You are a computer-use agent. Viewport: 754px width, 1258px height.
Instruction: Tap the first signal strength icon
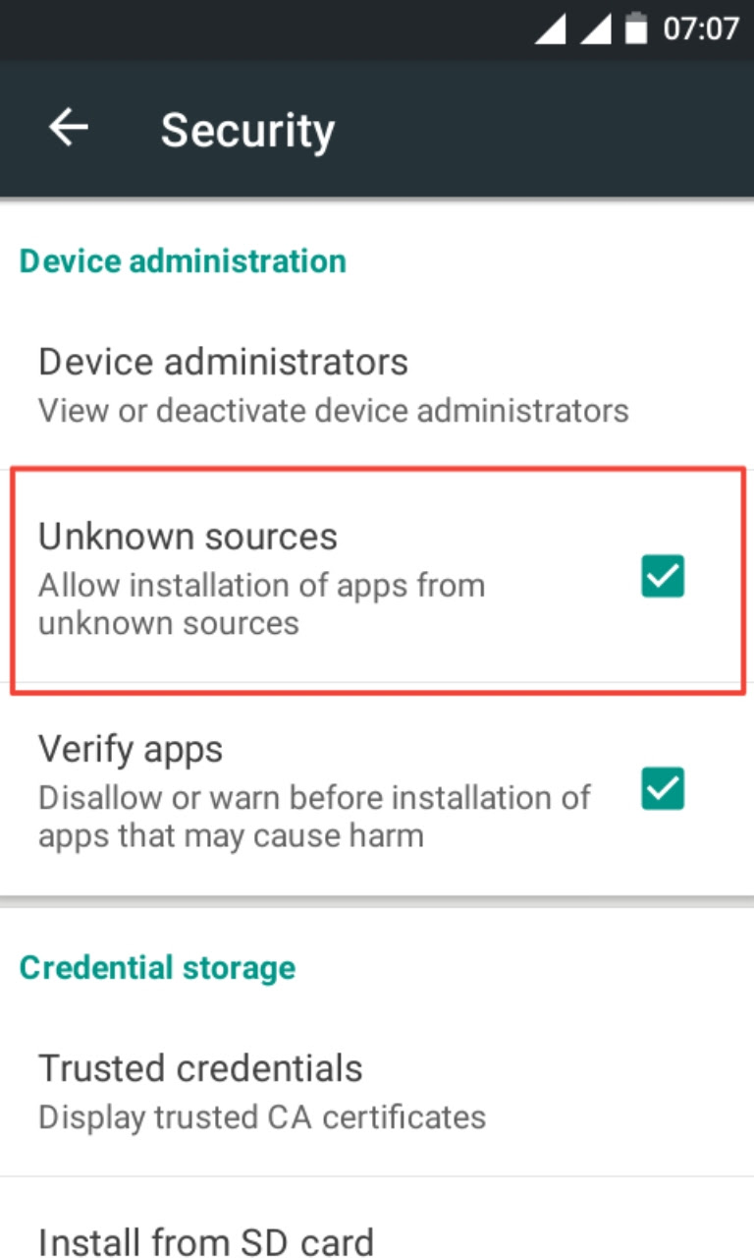pyautogui.click(x=550, y=29)
